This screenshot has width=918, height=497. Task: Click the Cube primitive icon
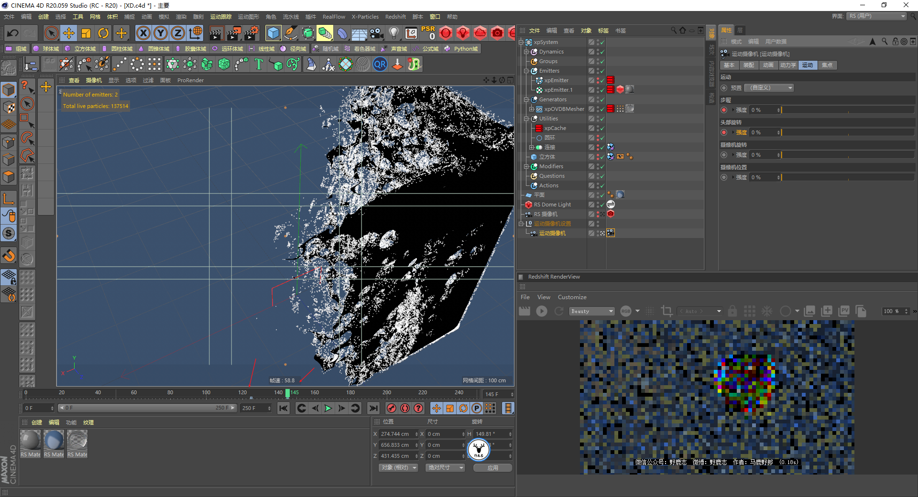[273, 33]
